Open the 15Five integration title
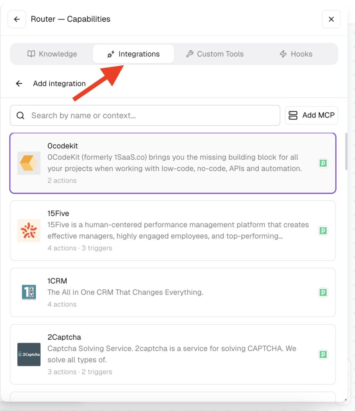The height and width of the screenshot is (411, 355). 58,214
